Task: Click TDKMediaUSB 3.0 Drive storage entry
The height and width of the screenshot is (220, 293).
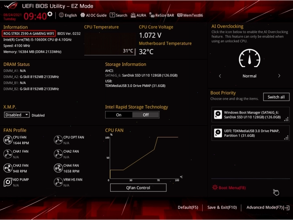Action: [135, 86]
